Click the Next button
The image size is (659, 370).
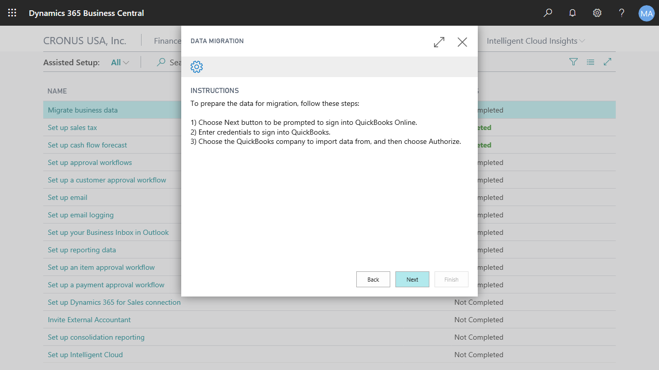(x=412, y=280)
